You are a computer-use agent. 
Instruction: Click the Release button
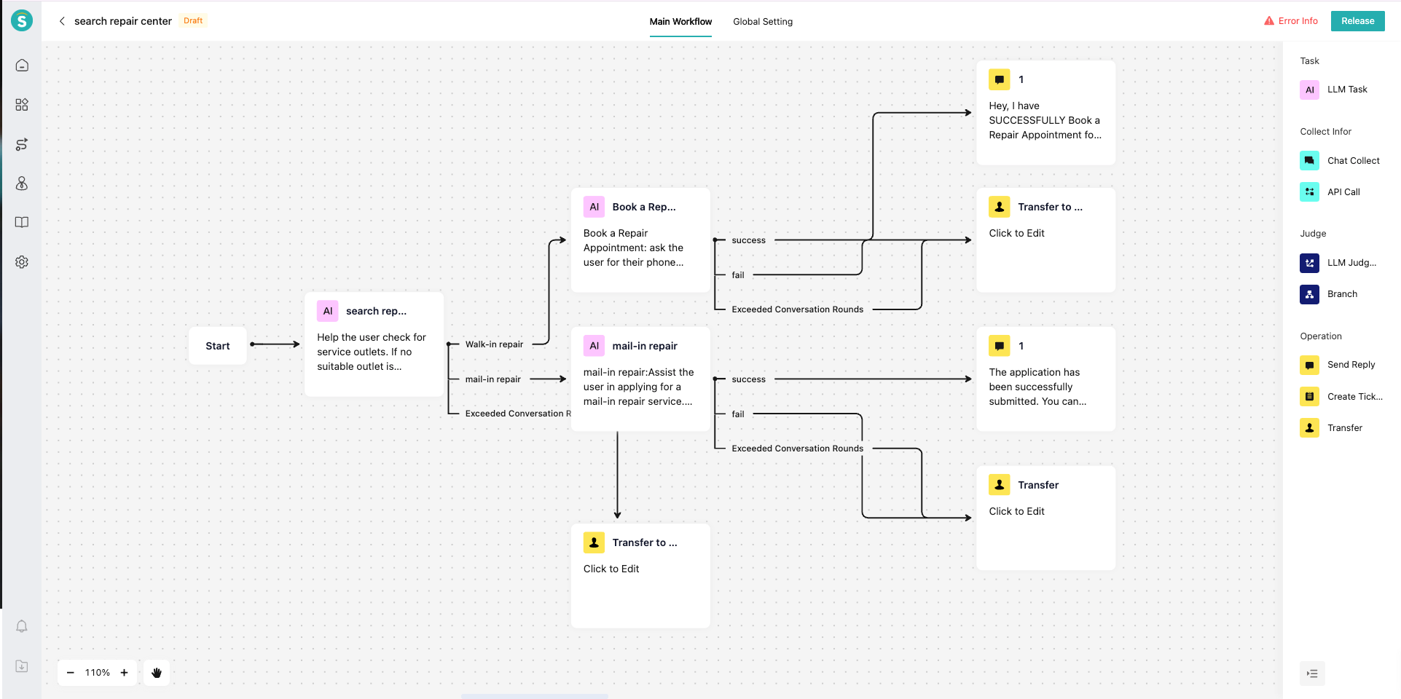(1357, 21)
